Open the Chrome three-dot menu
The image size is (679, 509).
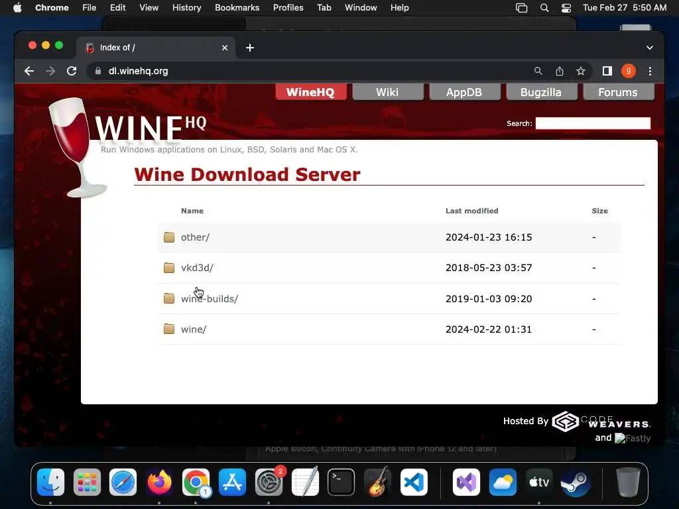click(650, 71)
